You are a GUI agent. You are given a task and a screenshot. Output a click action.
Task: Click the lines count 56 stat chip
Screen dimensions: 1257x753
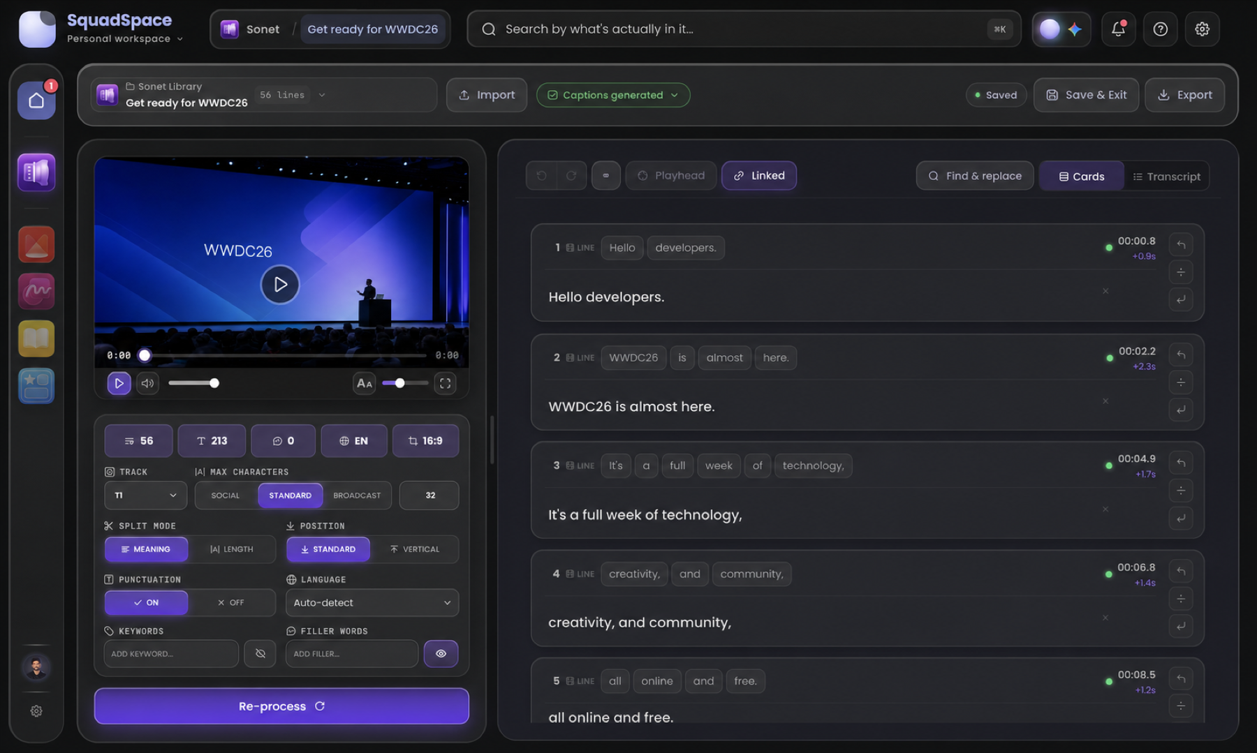click(139, 441)
